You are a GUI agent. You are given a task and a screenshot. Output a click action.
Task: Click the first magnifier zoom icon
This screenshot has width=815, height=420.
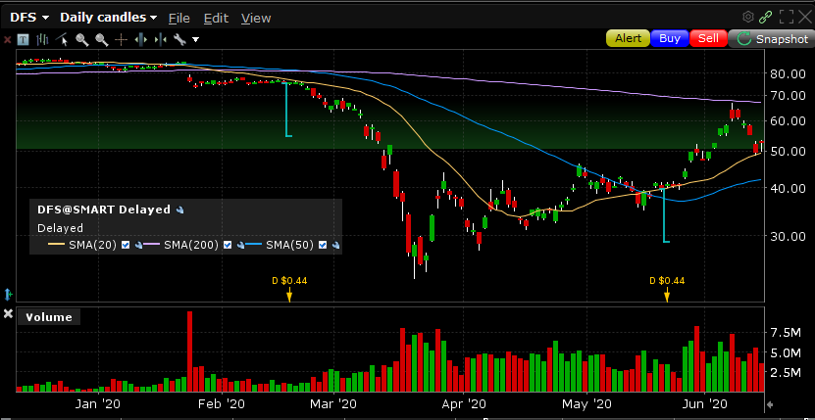point(81,39)
